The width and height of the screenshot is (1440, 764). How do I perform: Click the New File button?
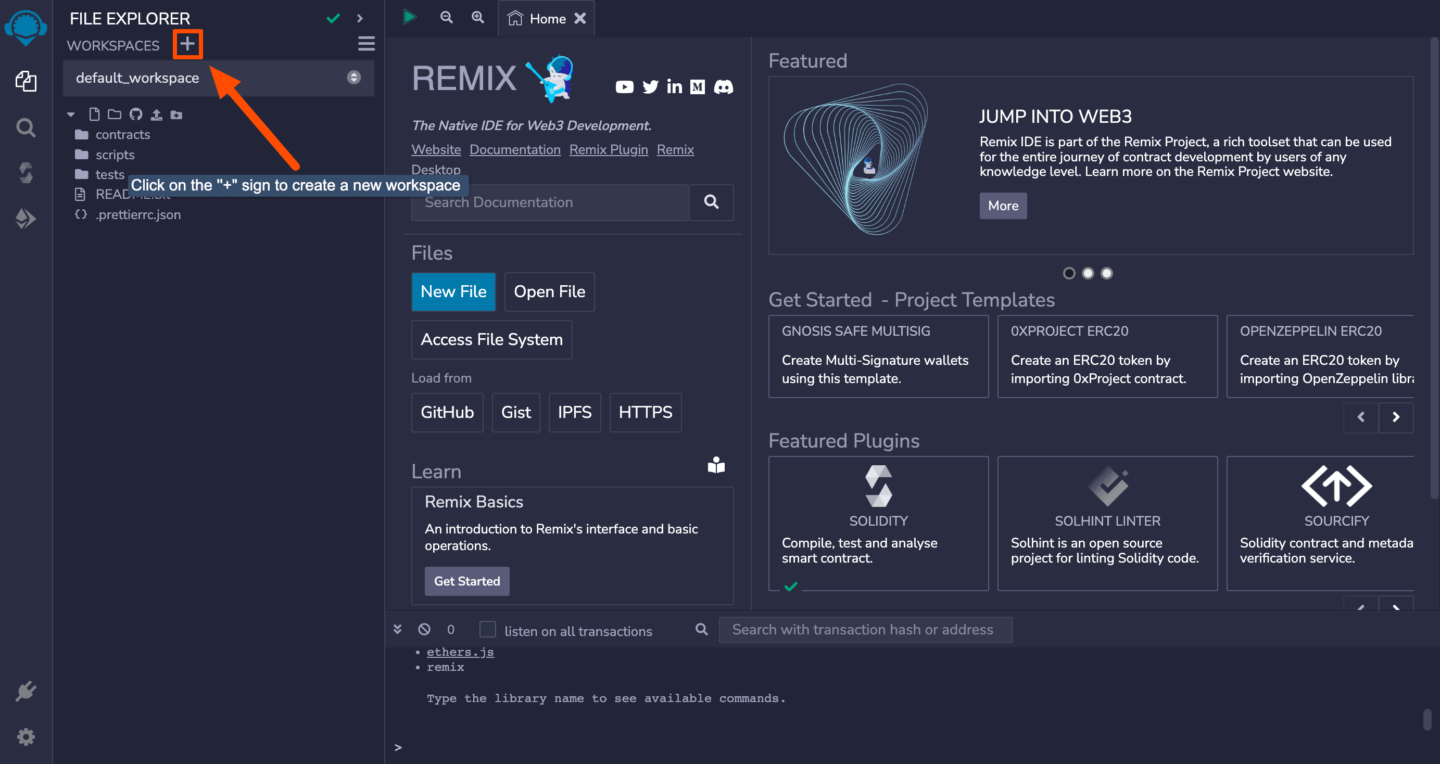pyautogui.click(x=453, y=292)
